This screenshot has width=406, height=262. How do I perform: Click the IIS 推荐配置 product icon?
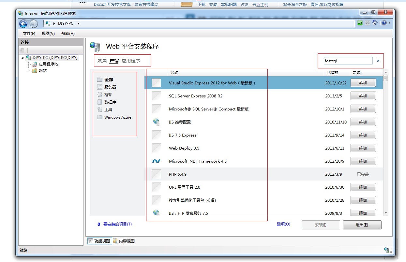pyautogui.click(x=157, y=122)
